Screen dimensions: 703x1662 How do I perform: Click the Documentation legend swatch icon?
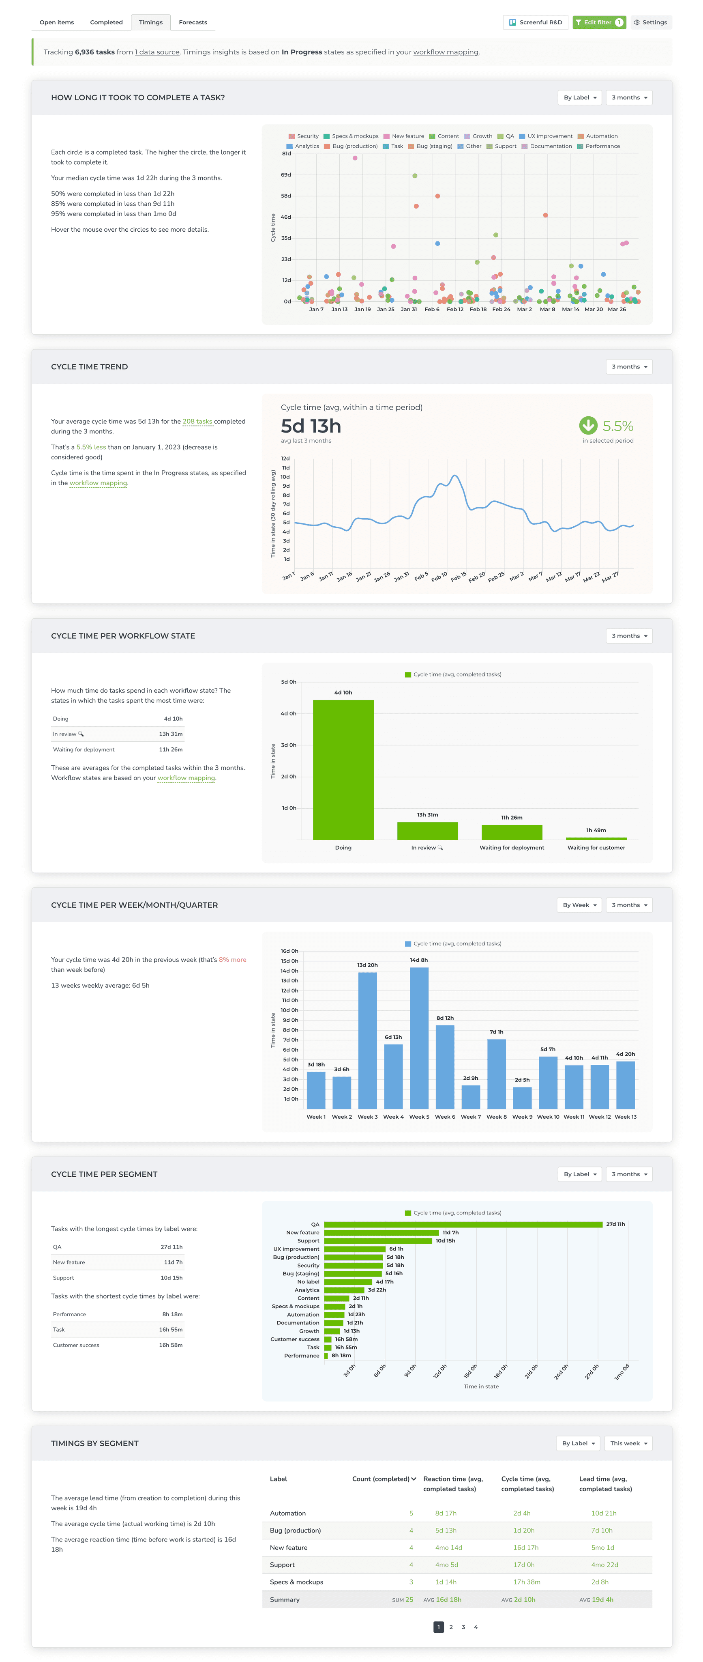(x=525, y=146)
